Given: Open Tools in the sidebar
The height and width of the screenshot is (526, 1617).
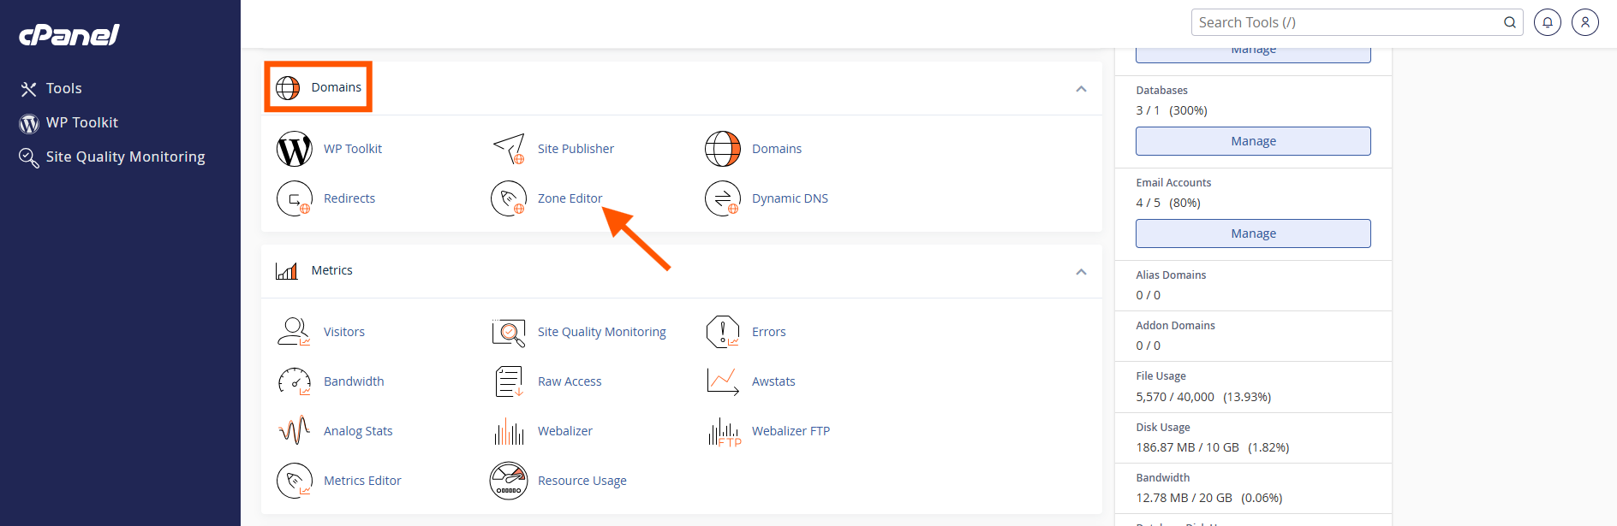Looking at the screenshot, I should 63,88.
